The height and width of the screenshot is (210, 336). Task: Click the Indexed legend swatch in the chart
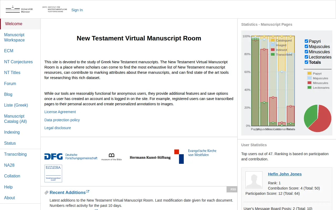[x=273, y=50]
